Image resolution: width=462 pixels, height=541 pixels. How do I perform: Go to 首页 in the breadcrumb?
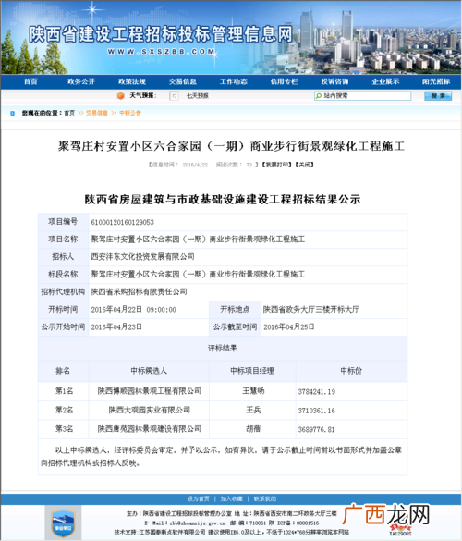click(x=69, y=113)
